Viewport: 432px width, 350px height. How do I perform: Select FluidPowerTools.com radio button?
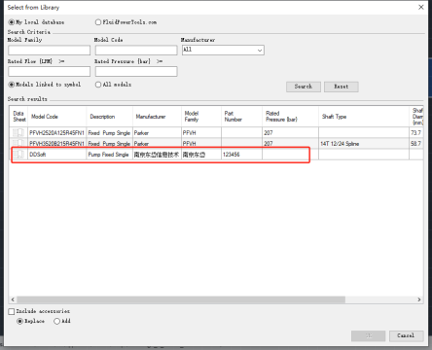click(98, 22)
